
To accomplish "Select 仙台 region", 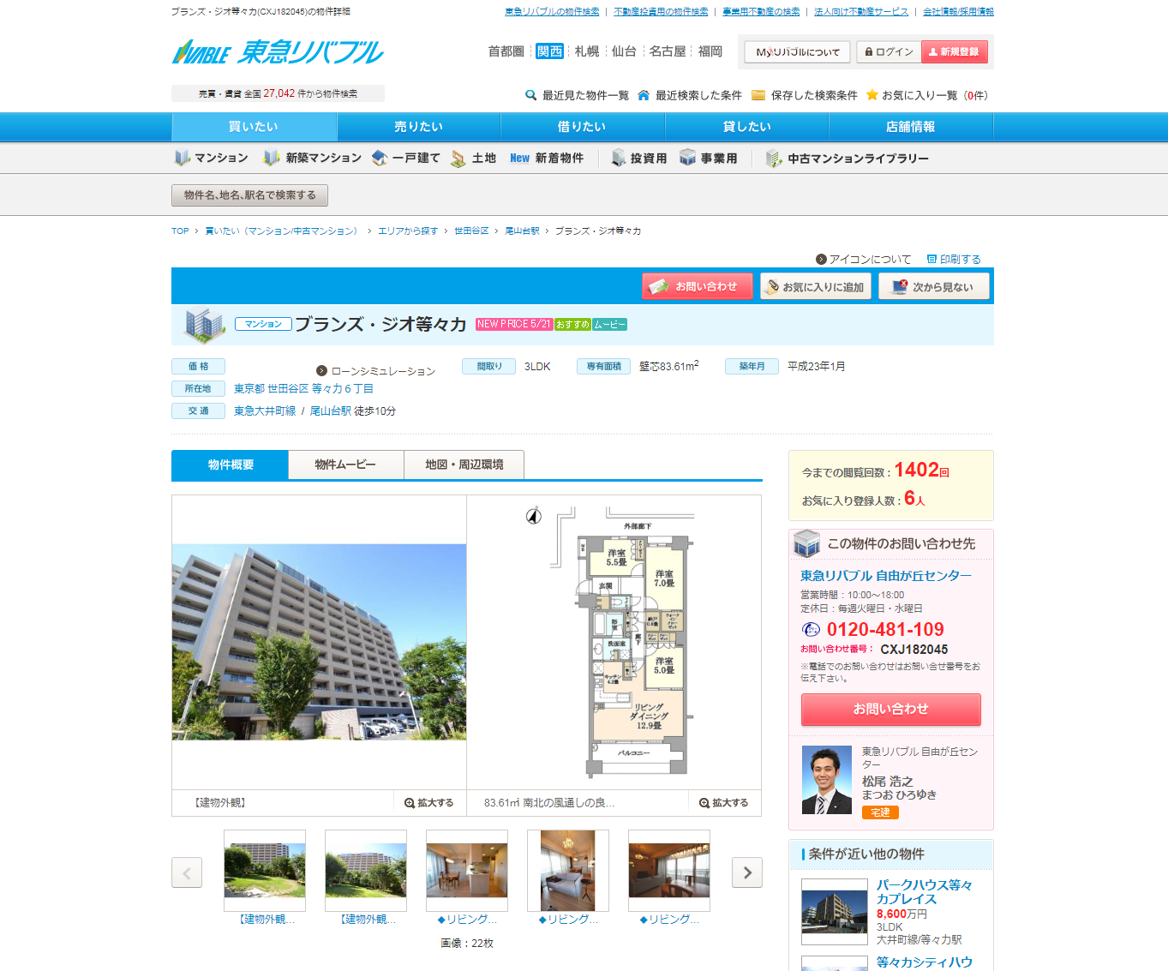I will click(624, 51).
